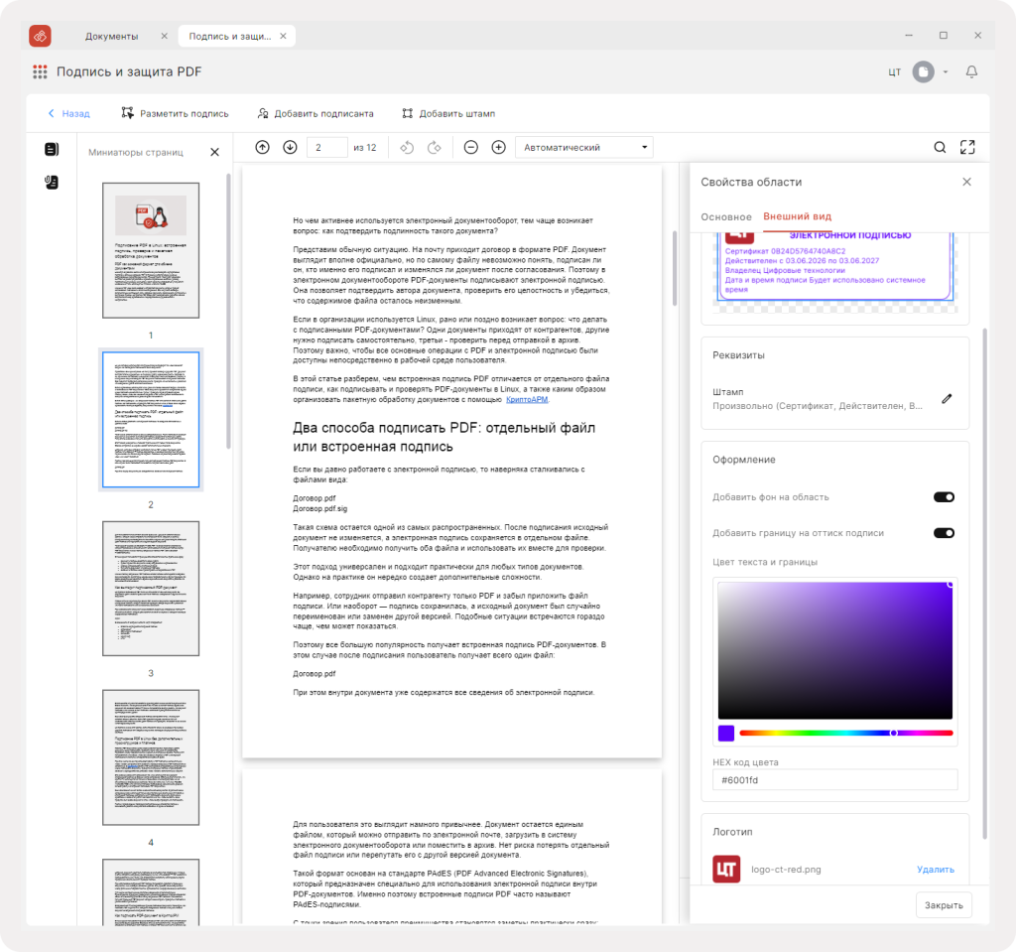This screenshot has height=952, width=1016.
Task: Click Удалить to remove logo
Action: 936,869
